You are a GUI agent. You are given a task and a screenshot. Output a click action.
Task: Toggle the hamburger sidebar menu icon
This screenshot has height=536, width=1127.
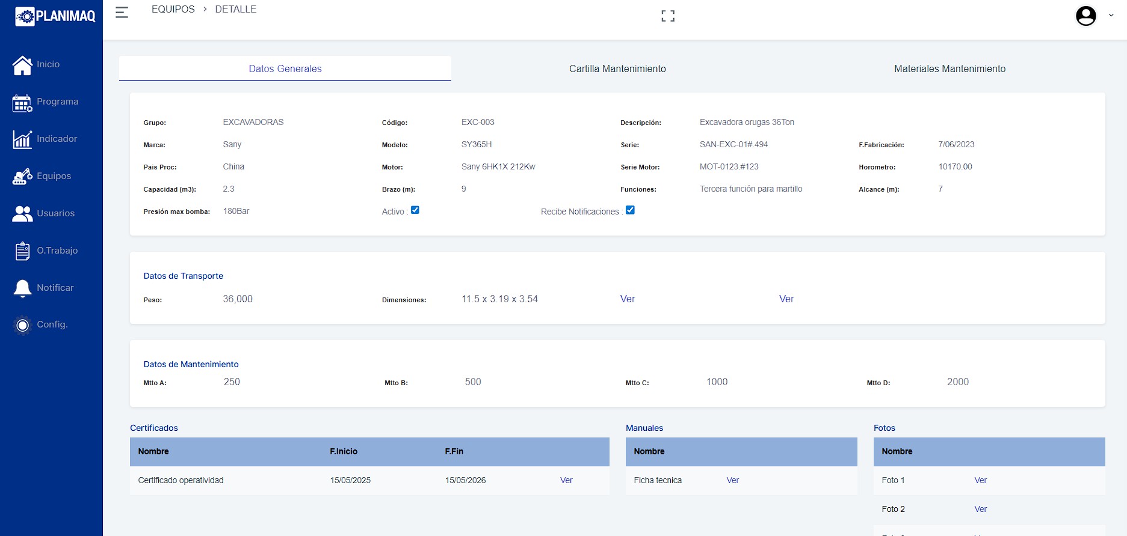tap(122, 12)
